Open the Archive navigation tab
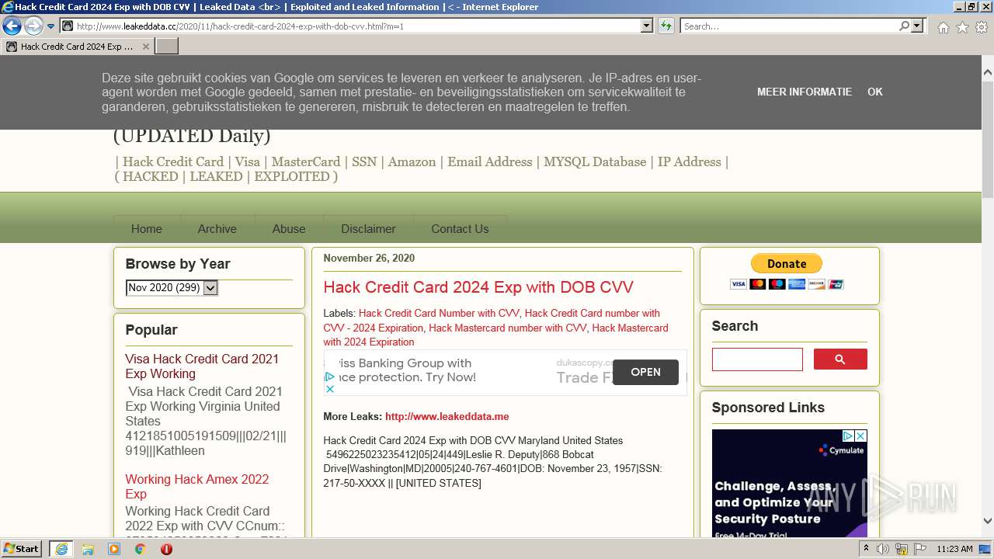Screen dimensions: 994x559 [x=217, y=229]
